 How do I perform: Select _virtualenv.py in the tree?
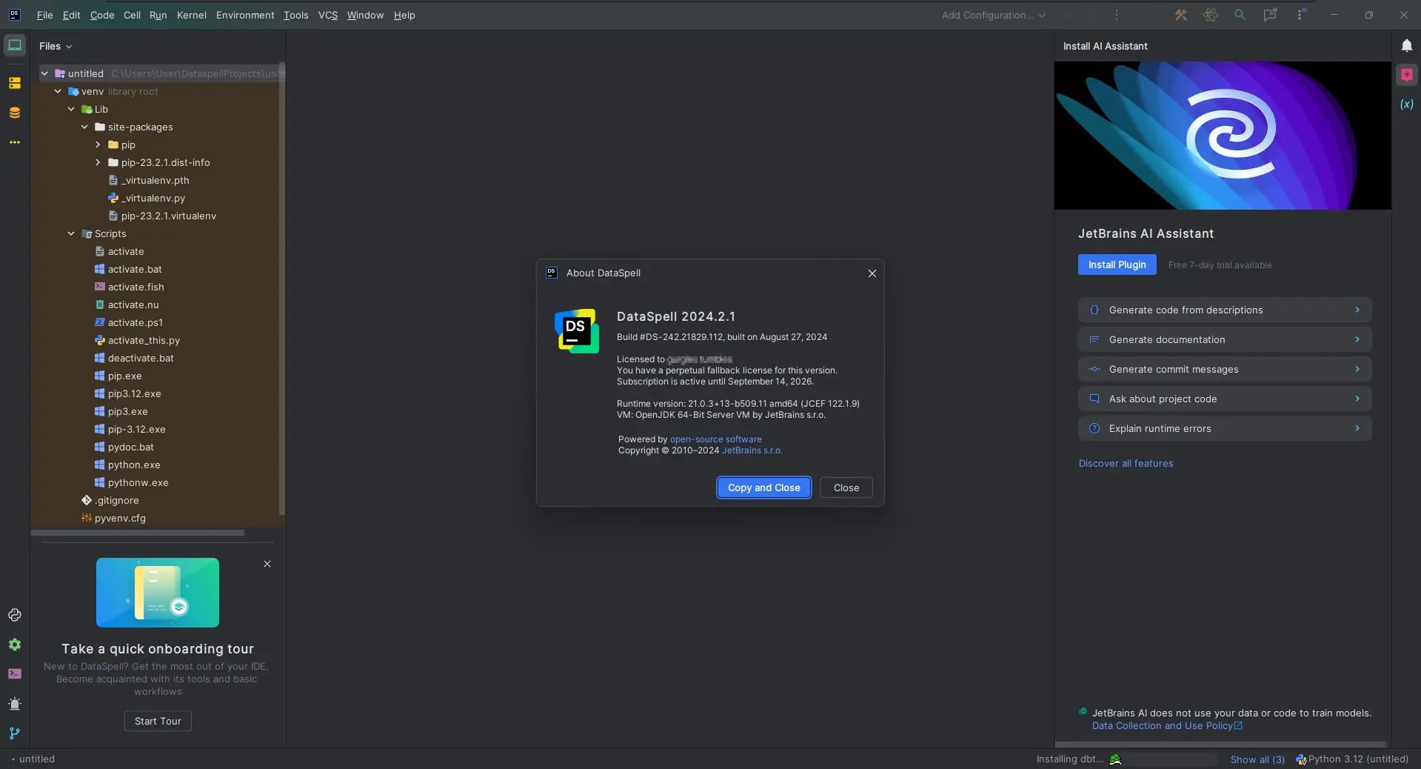click(153, 198)
